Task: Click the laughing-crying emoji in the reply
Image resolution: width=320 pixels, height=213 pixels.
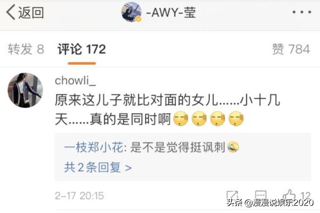Action: pos(233,147)
